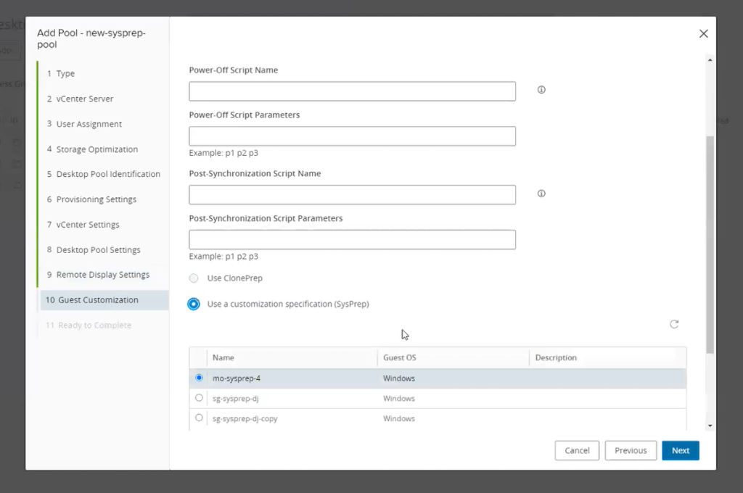Viewport: 743px width, 493px height.
Task: Click the Power-Off Script Parameters field
Action: click(x=352, y=136)
